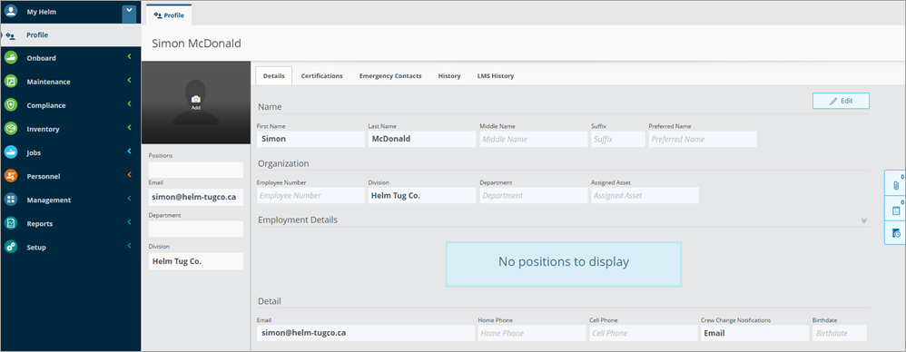Open the History tab
906x352 pixels.
[449, 75]
